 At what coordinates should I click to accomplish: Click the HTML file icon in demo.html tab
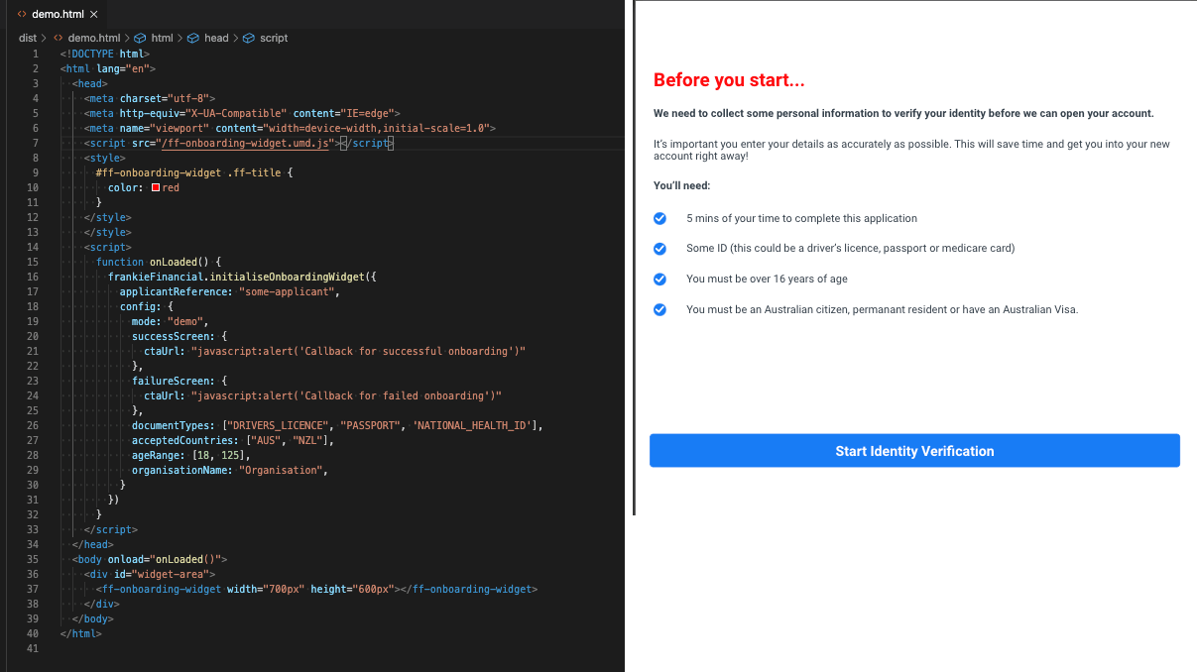[x=22, y=15]
